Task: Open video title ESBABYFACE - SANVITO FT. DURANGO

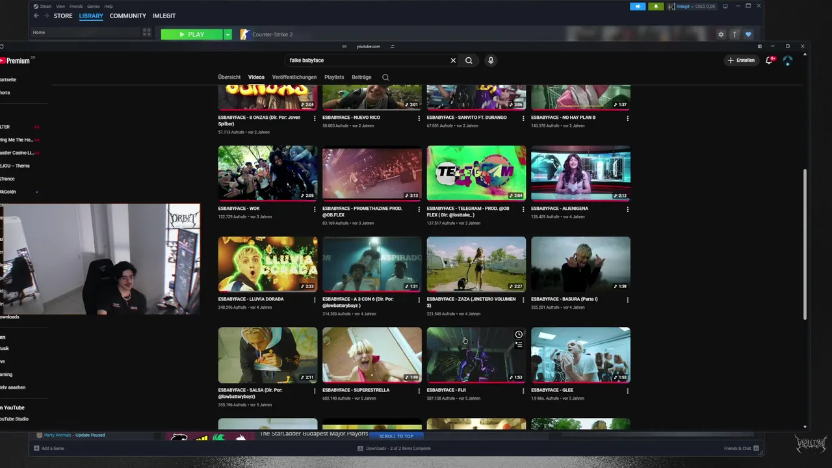Action: pyautogui.click(x=466, y=118)
